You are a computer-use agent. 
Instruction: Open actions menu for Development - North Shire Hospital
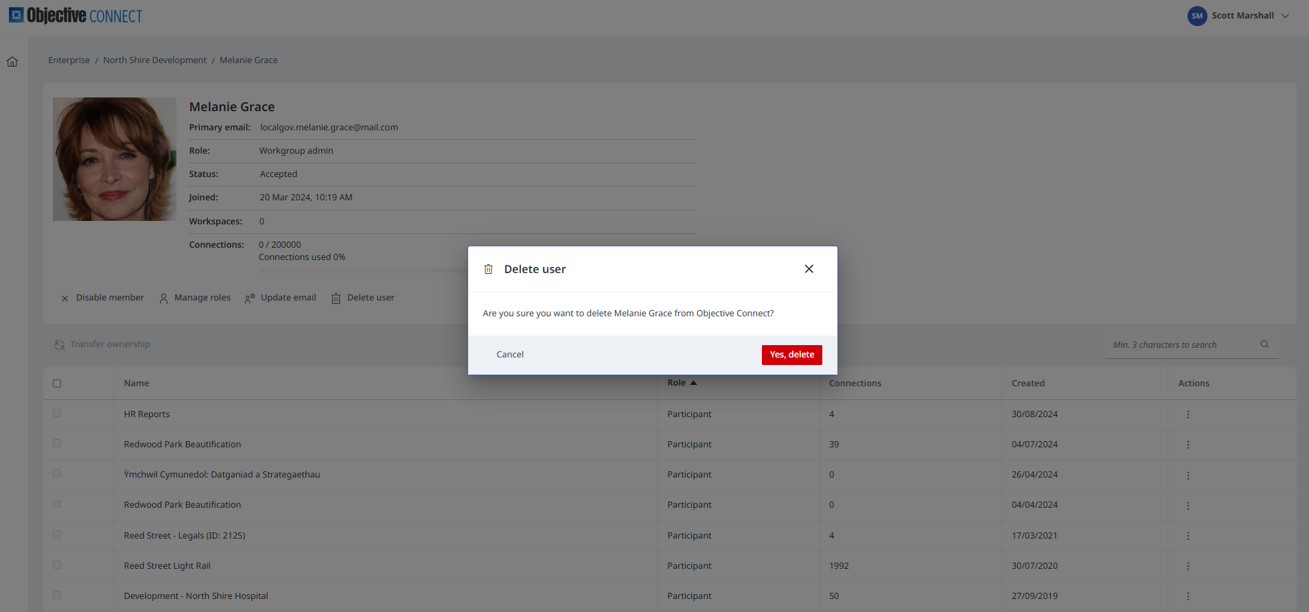(x=1188, y=596)
